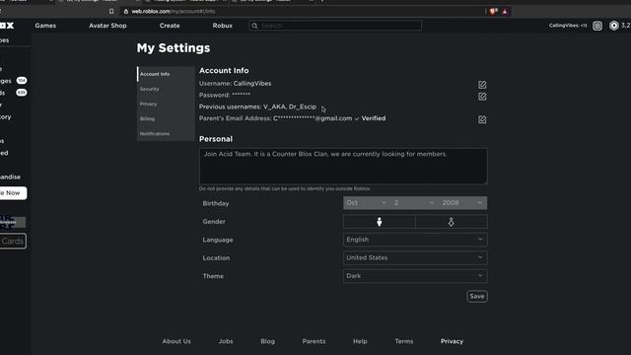
Task: Click the padlock icon in the address bar
Action: tap(126, 11)
